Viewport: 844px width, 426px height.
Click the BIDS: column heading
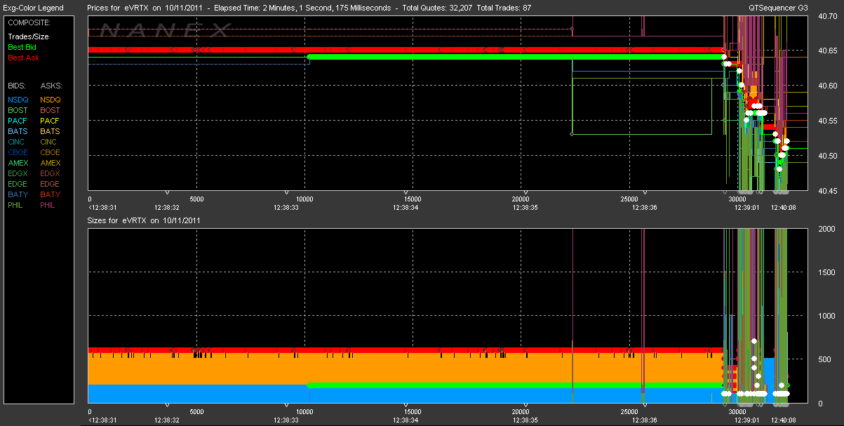tap(18, 86)
